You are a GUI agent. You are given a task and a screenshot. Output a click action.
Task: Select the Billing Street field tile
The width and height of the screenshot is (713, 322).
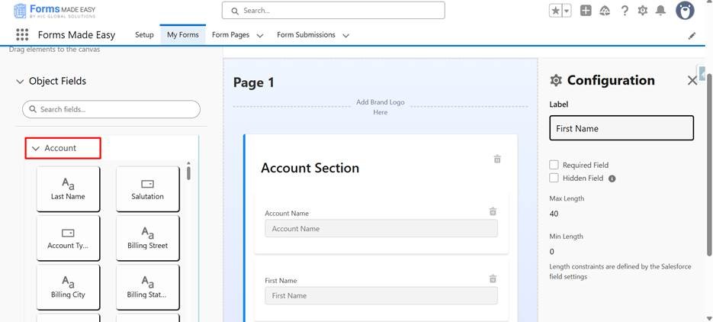tap(147, 237)
